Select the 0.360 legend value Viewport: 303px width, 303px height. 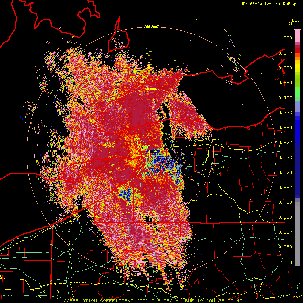pos(285,217)
